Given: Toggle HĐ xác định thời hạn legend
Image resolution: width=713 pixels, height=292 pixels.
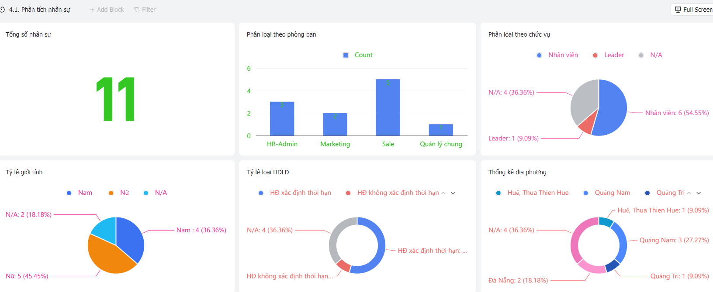Looking at the screenshot, I should (x=295, y=193).
